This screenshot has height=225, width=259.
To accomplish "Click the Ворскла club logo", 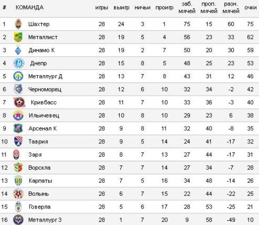I will pos(18,167).
